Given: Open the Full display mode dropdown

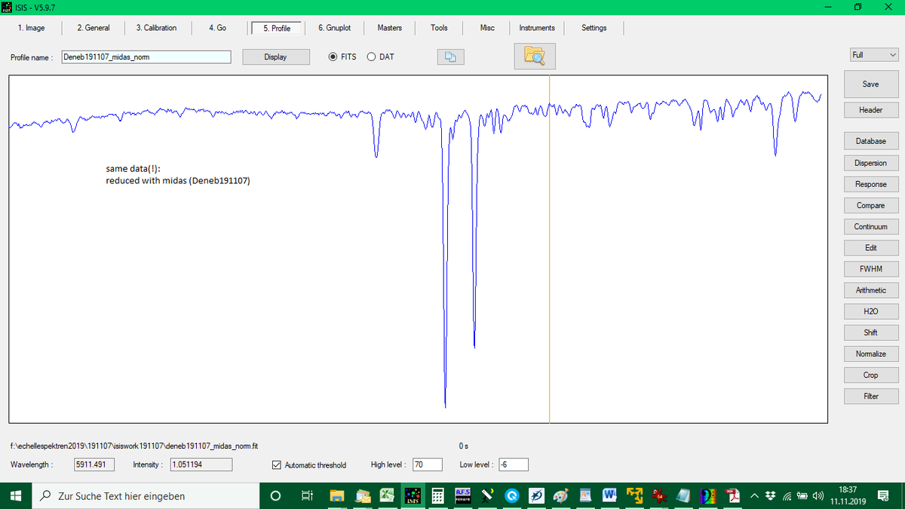Looking at the screenshot, I should point(873,54).
